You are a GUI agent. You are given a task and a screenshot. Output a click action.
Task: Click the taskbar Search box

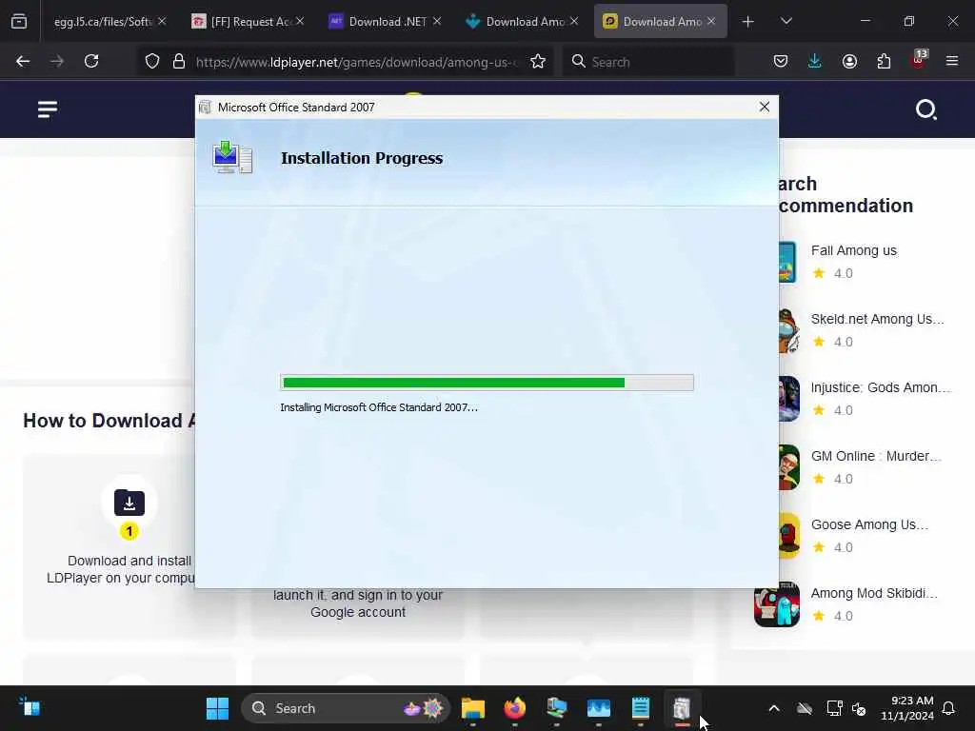click(x=346, y=708)
